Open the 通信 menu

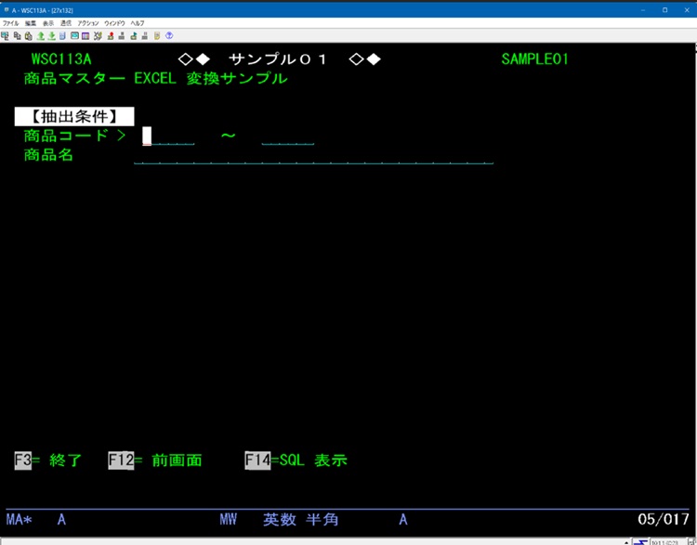65,22
